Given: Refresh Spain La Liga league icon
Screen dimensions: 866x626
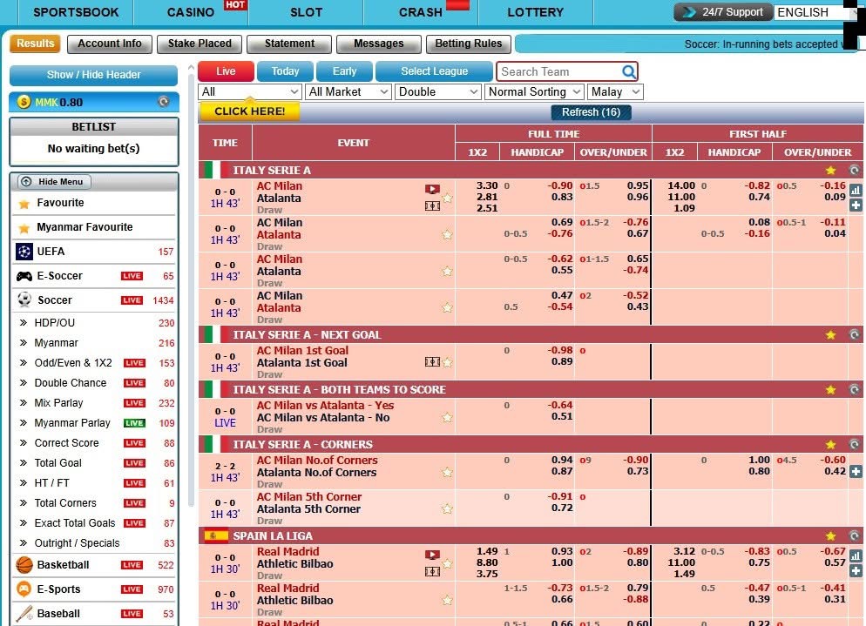Looking at the screenshot, I should click(854, 535).
